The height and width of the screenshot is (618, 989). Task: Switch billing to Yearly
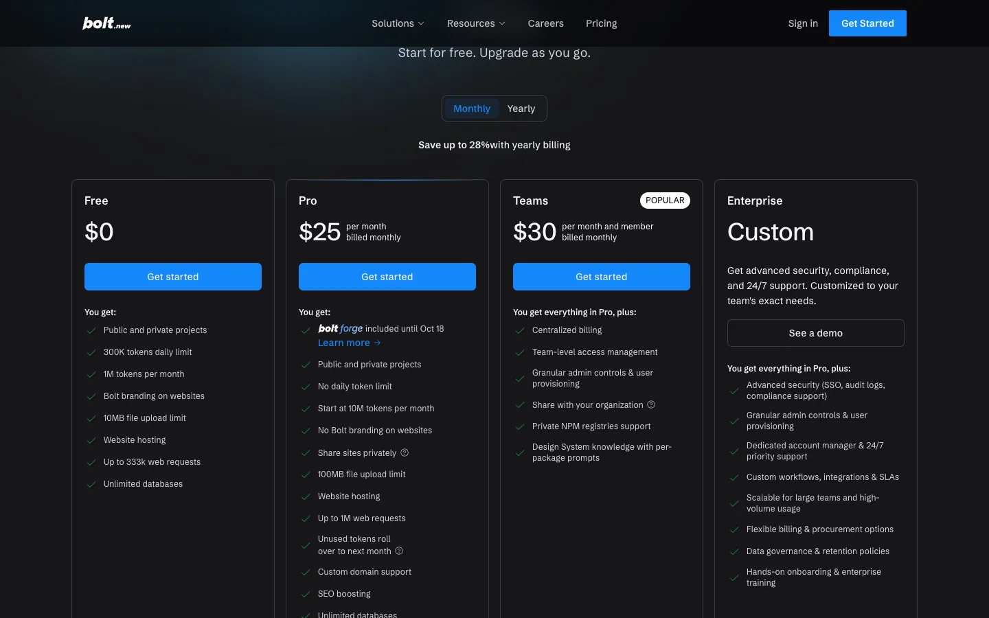tap(521, 108)
